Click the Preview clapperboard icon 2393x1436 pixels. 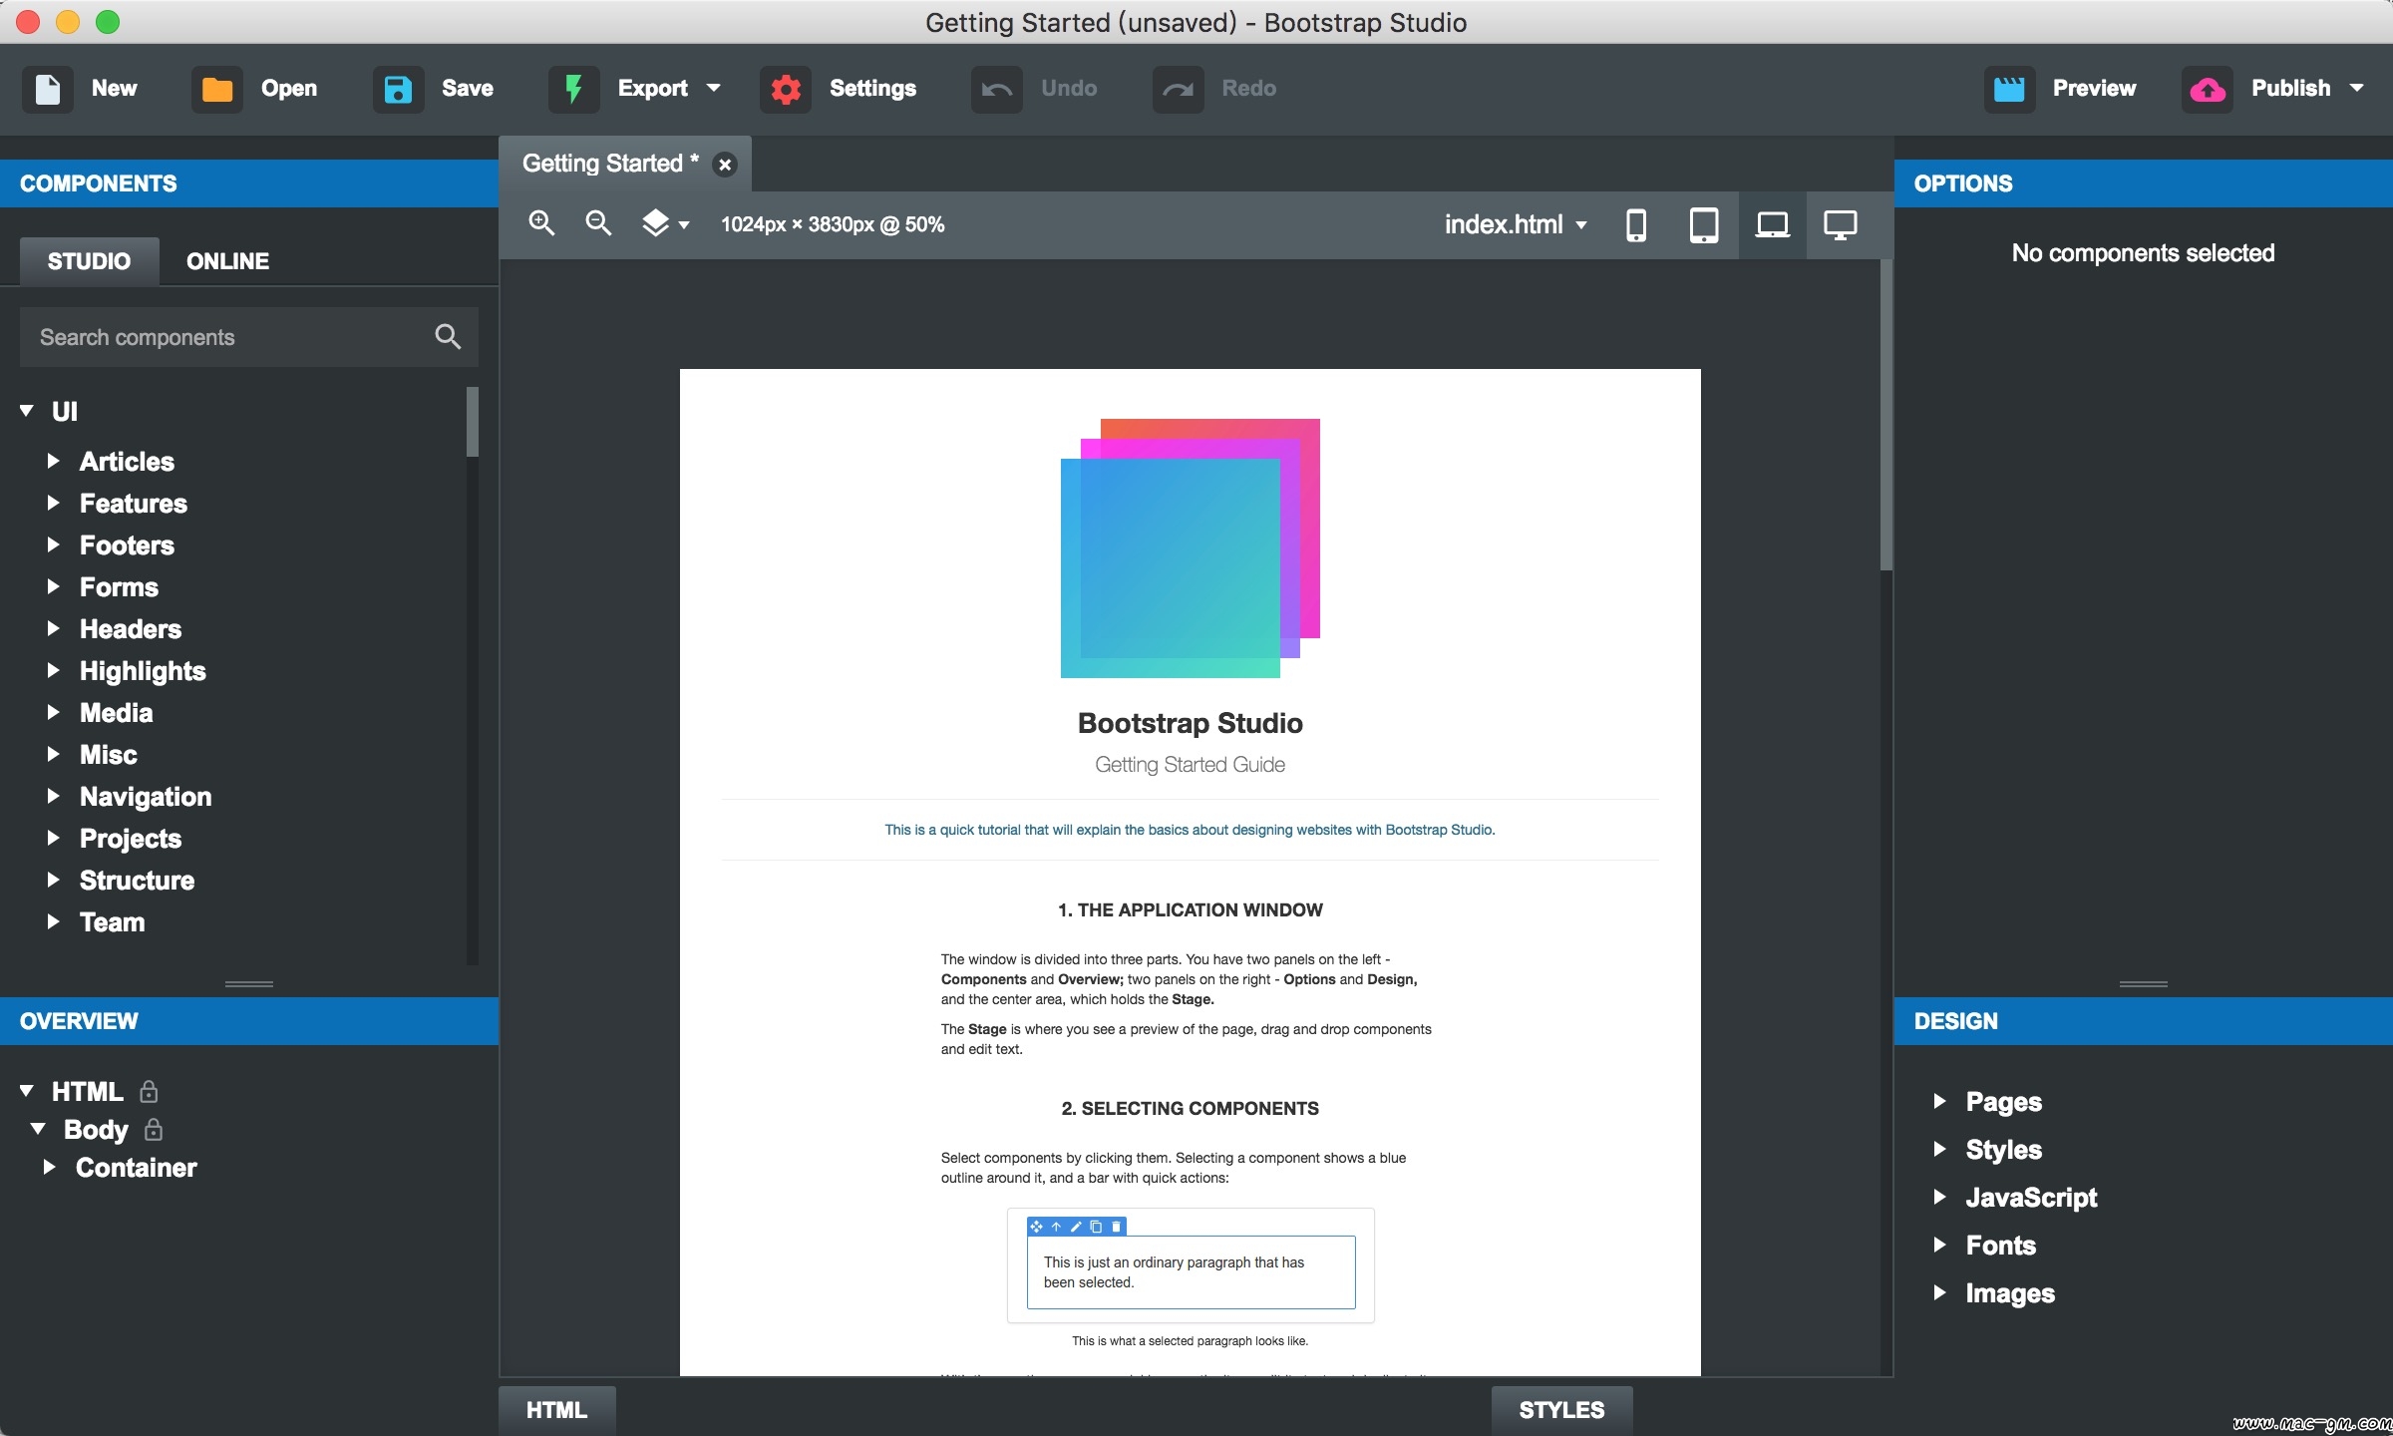(2009, 89)
